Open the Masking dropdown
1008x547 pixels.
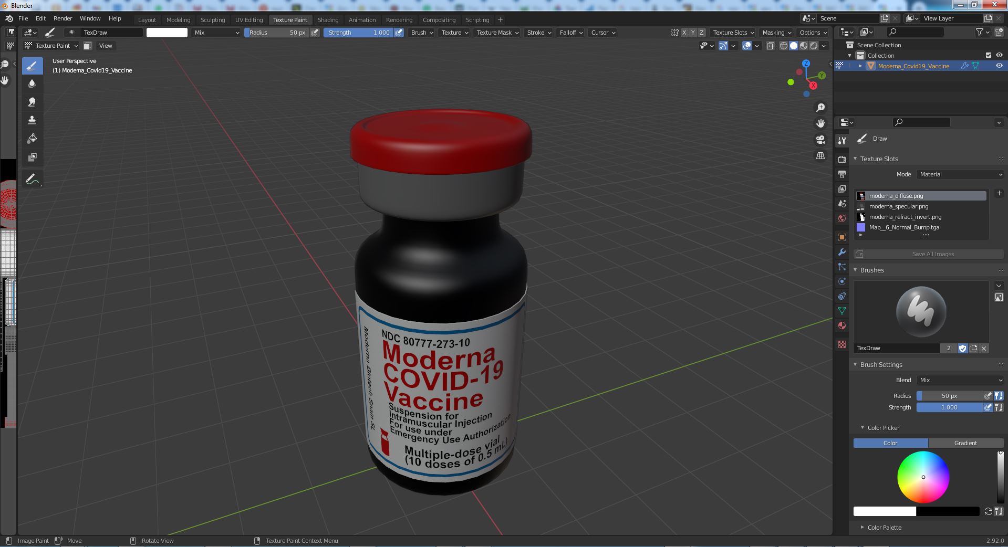click(776, 33)
